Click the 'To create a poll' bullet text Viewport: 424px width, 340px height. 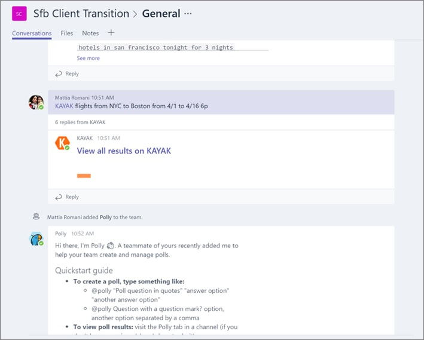tap(129, 281)
